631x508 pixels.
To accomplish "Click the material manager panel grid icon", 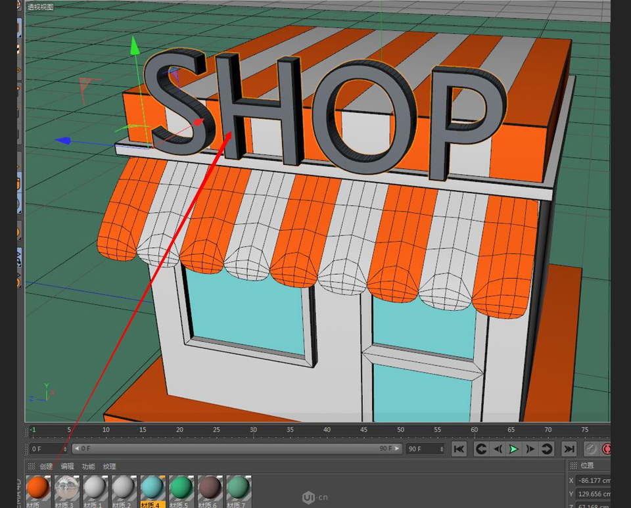I will (30, 466).
